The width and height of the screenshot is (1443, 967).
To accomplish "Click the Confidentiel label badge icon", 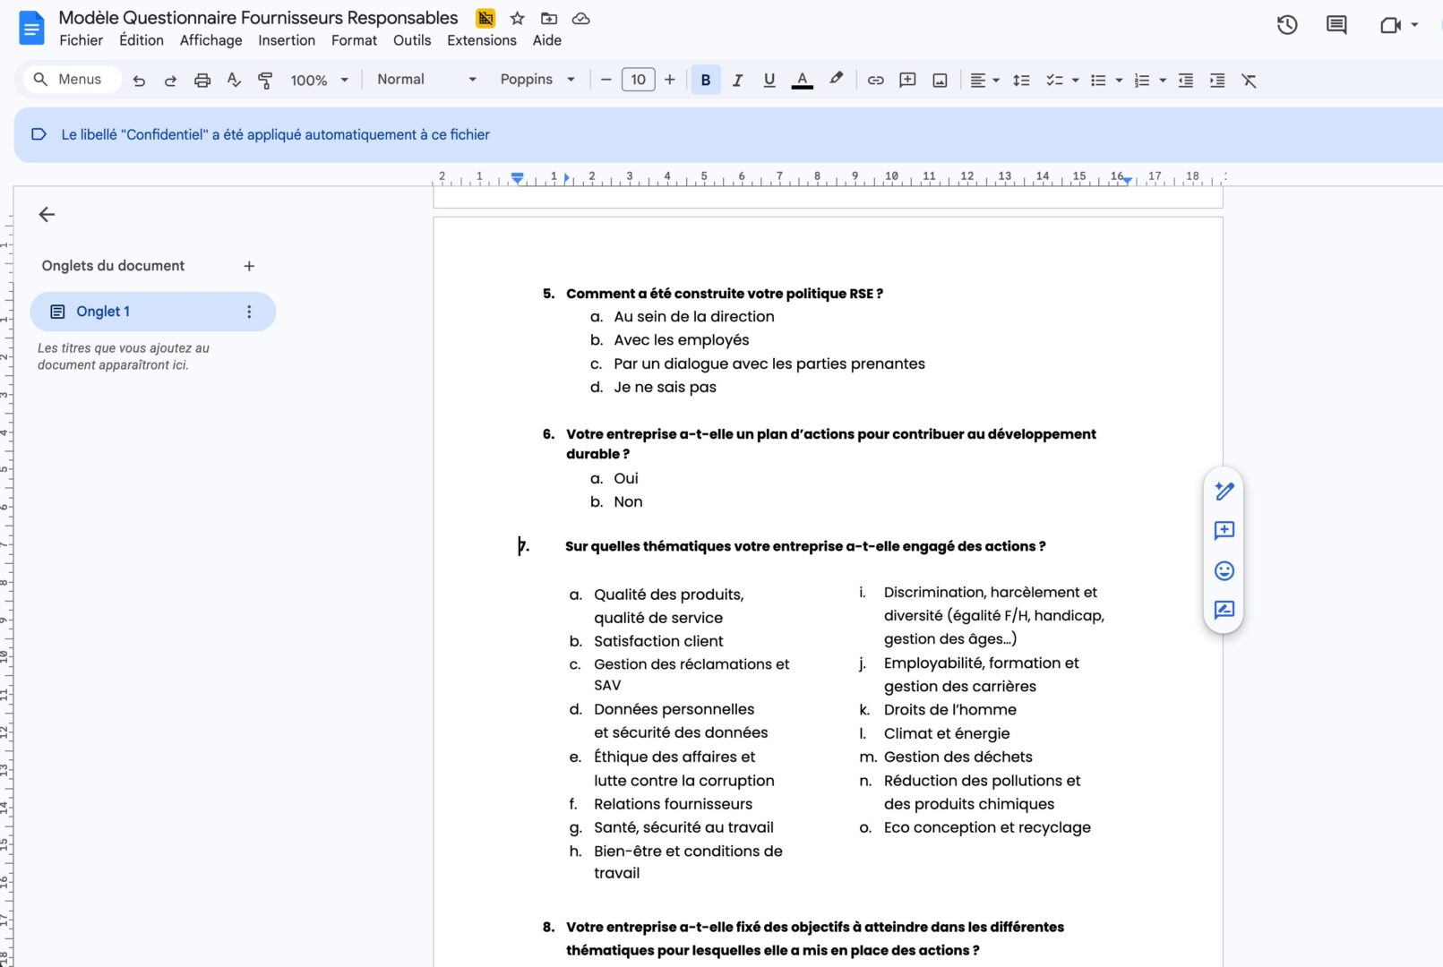I will point(485,18).
